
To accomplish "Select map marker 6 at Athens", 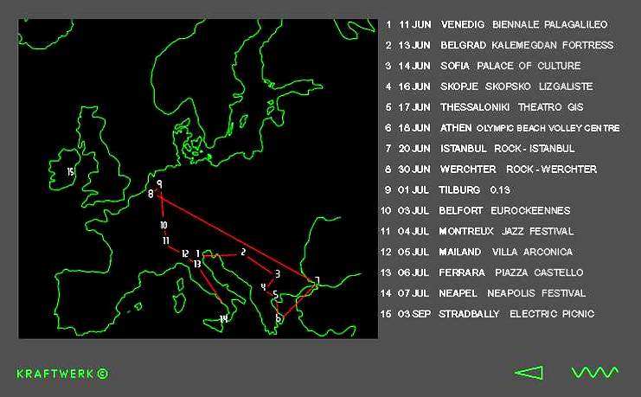I will pyautogui.click(x=278, y=318).
